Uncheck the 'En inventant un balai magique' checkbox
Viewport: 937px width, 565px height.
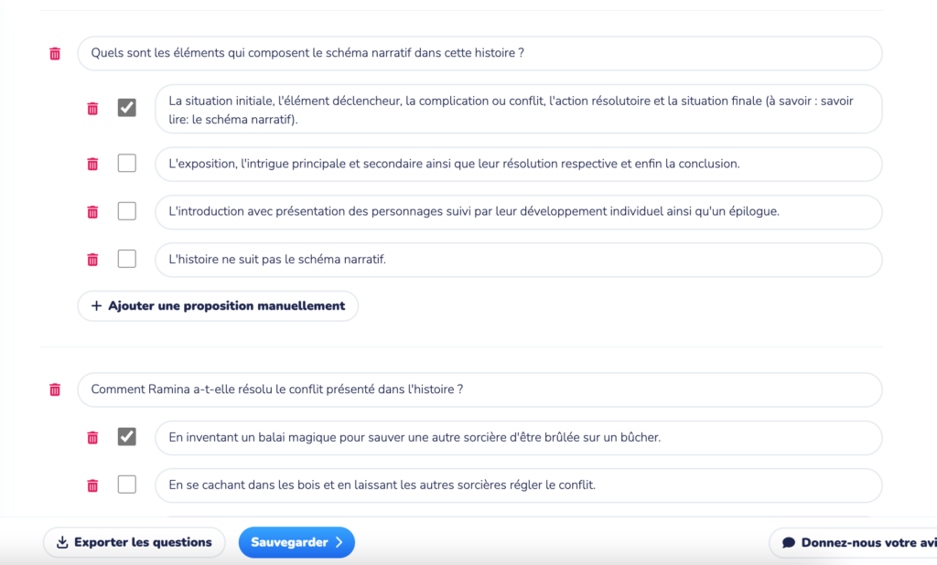pos(126,437)
